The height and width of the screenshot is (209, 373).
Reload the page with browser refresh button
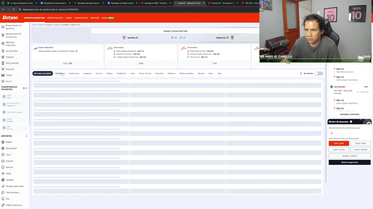pos(13,9)
